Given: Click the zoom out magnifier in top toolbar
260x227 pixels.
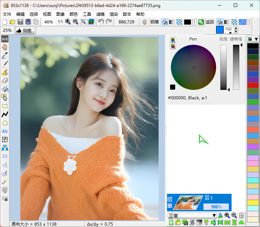Looking at the screenshot, I should [75, 22].
